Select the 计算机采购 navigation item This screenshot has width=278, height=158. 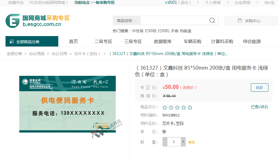coord(222,42)
